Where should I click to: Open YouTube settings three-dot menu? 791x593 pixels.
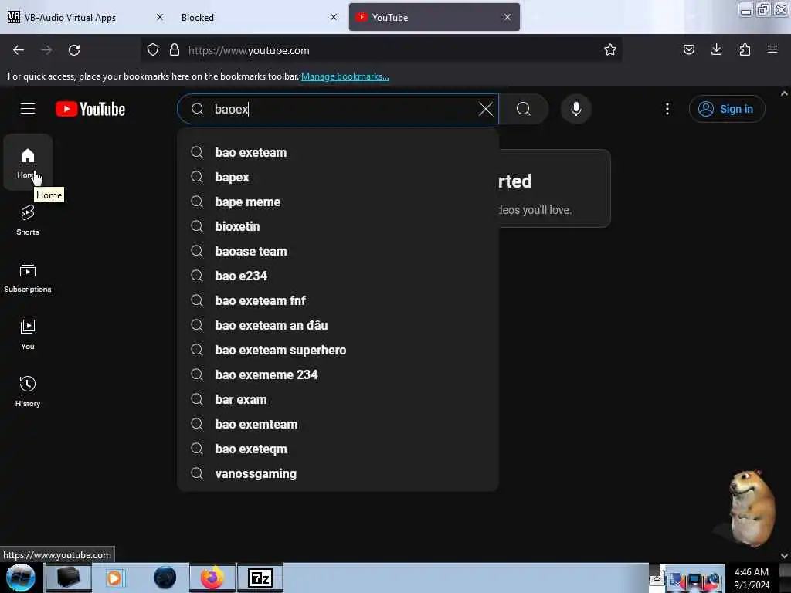pos(667,109)
